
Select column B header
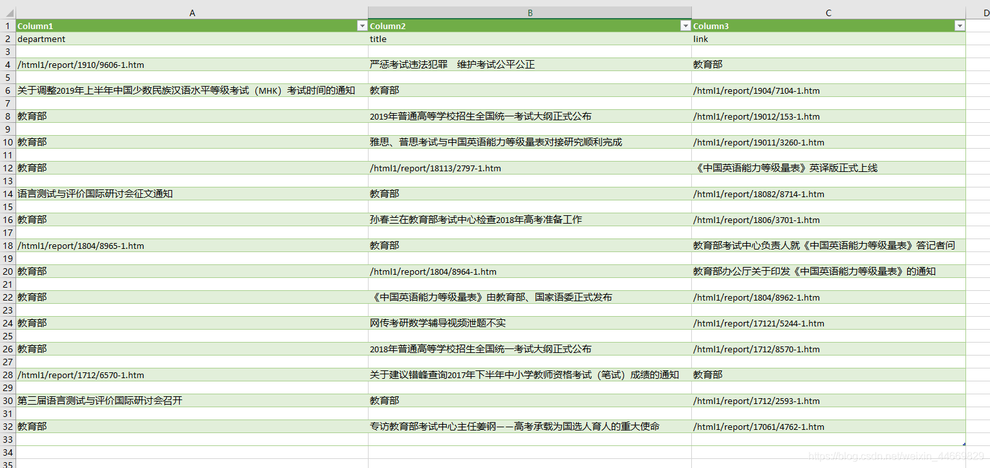tap(530, 13)
